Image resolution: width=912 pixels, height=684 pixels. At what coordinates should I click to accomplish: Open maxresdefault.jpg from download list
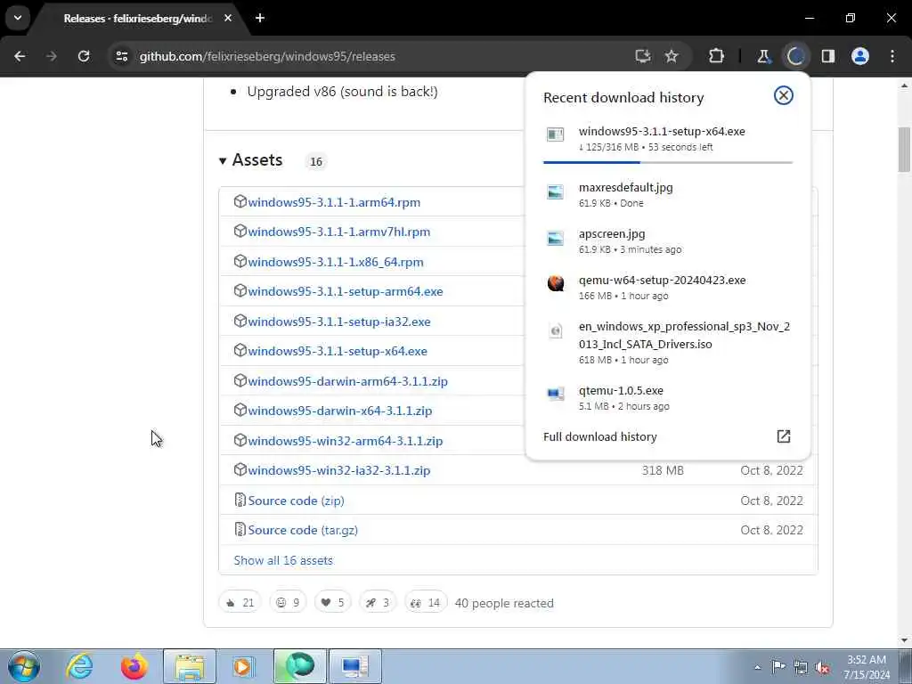coord(668,194)
